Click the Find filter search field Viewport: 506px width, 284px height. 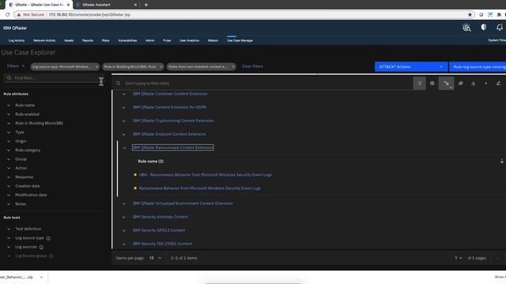pos(55,78)
